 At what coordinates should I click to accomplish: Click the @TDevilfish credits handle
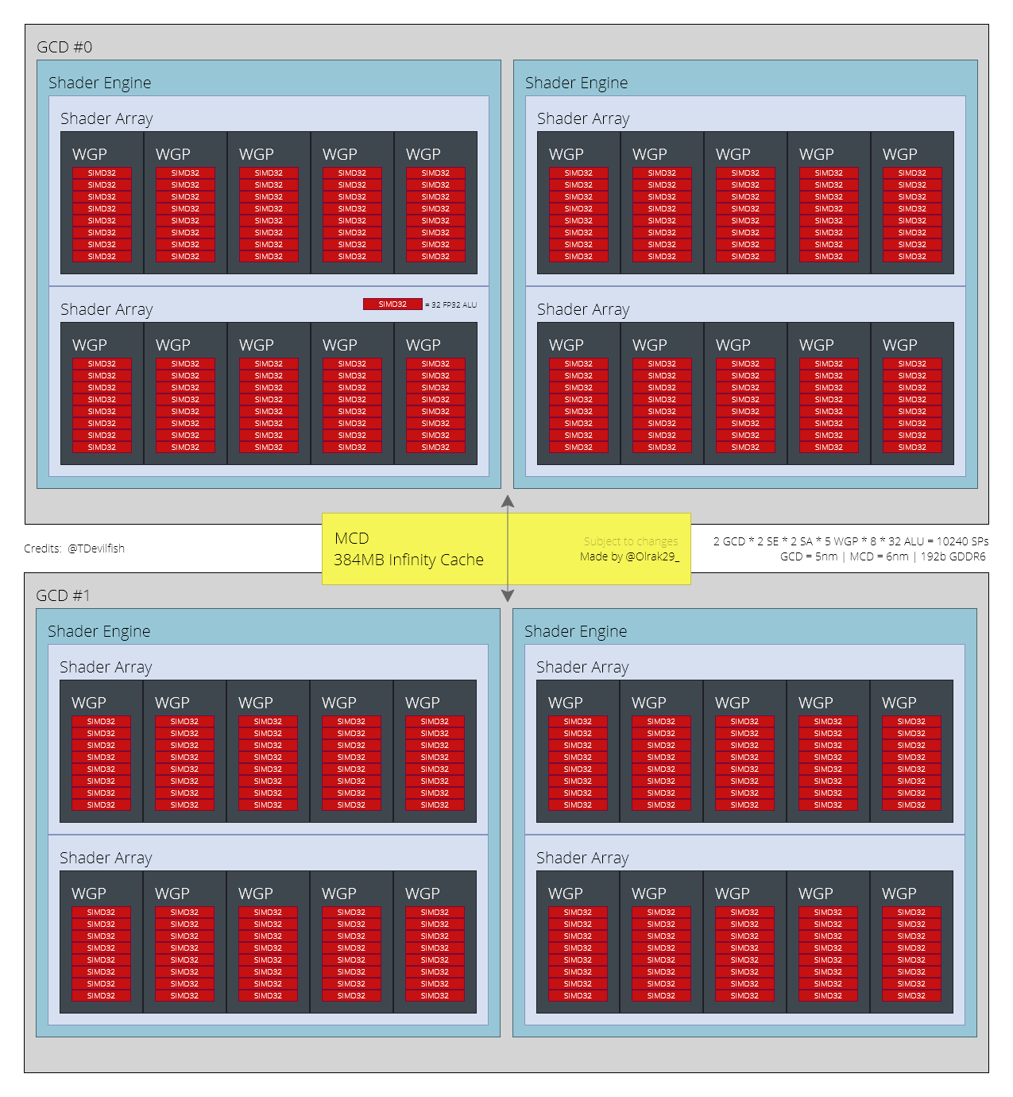point(96,548)
